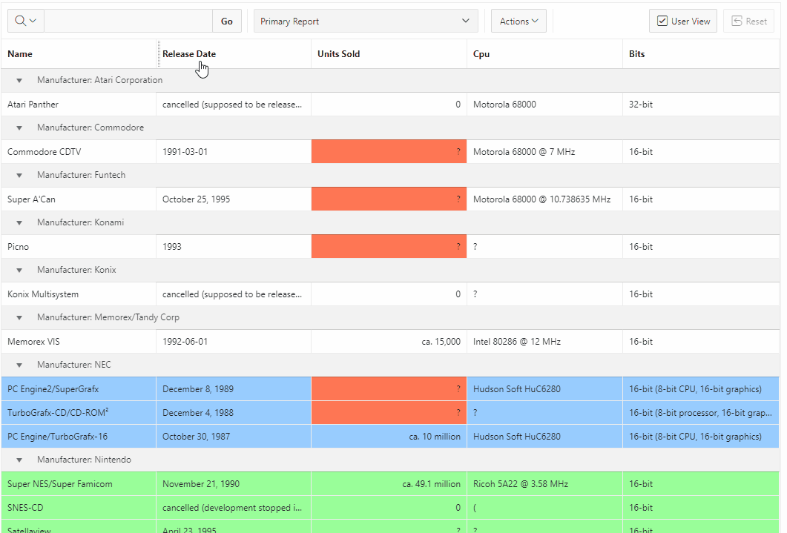Click the October 25, 1995 date cell
The width and height of the screenshot is (787, 533).
[234, 199]
